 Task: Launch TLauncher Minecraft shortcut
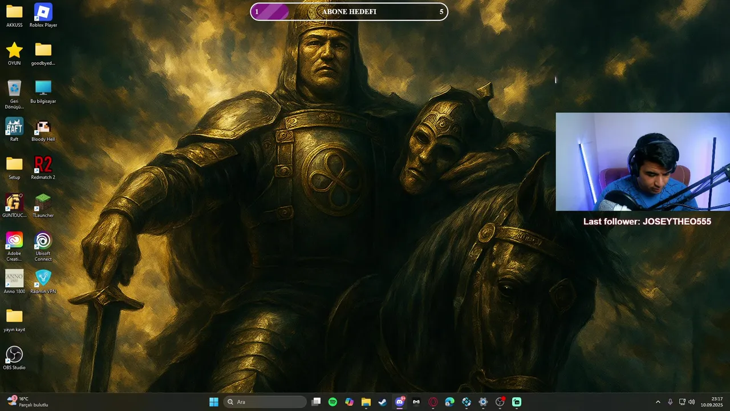pos(43,206)
